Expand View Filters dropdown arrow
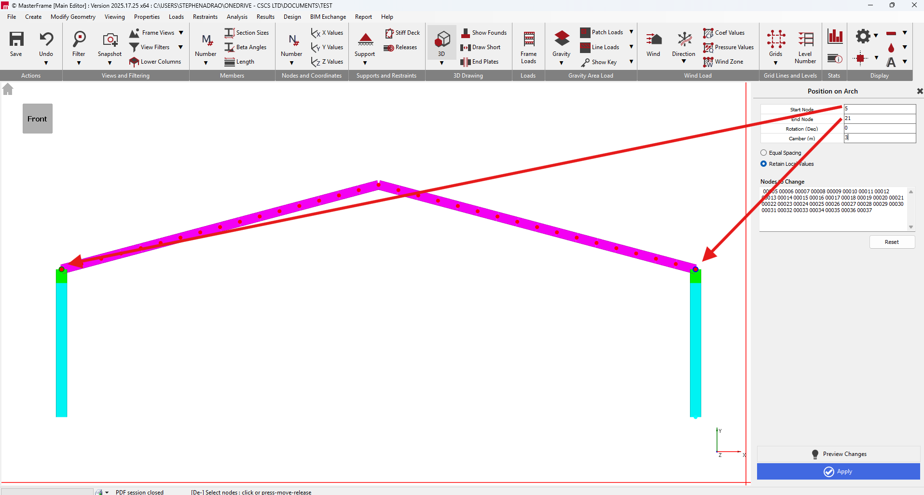Image resolution: width=924 pixels, height=495 pixels. (x=181, y=47)
